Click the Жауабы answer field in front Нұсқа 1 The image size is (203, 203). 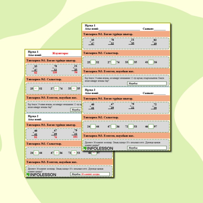[147, 83]
